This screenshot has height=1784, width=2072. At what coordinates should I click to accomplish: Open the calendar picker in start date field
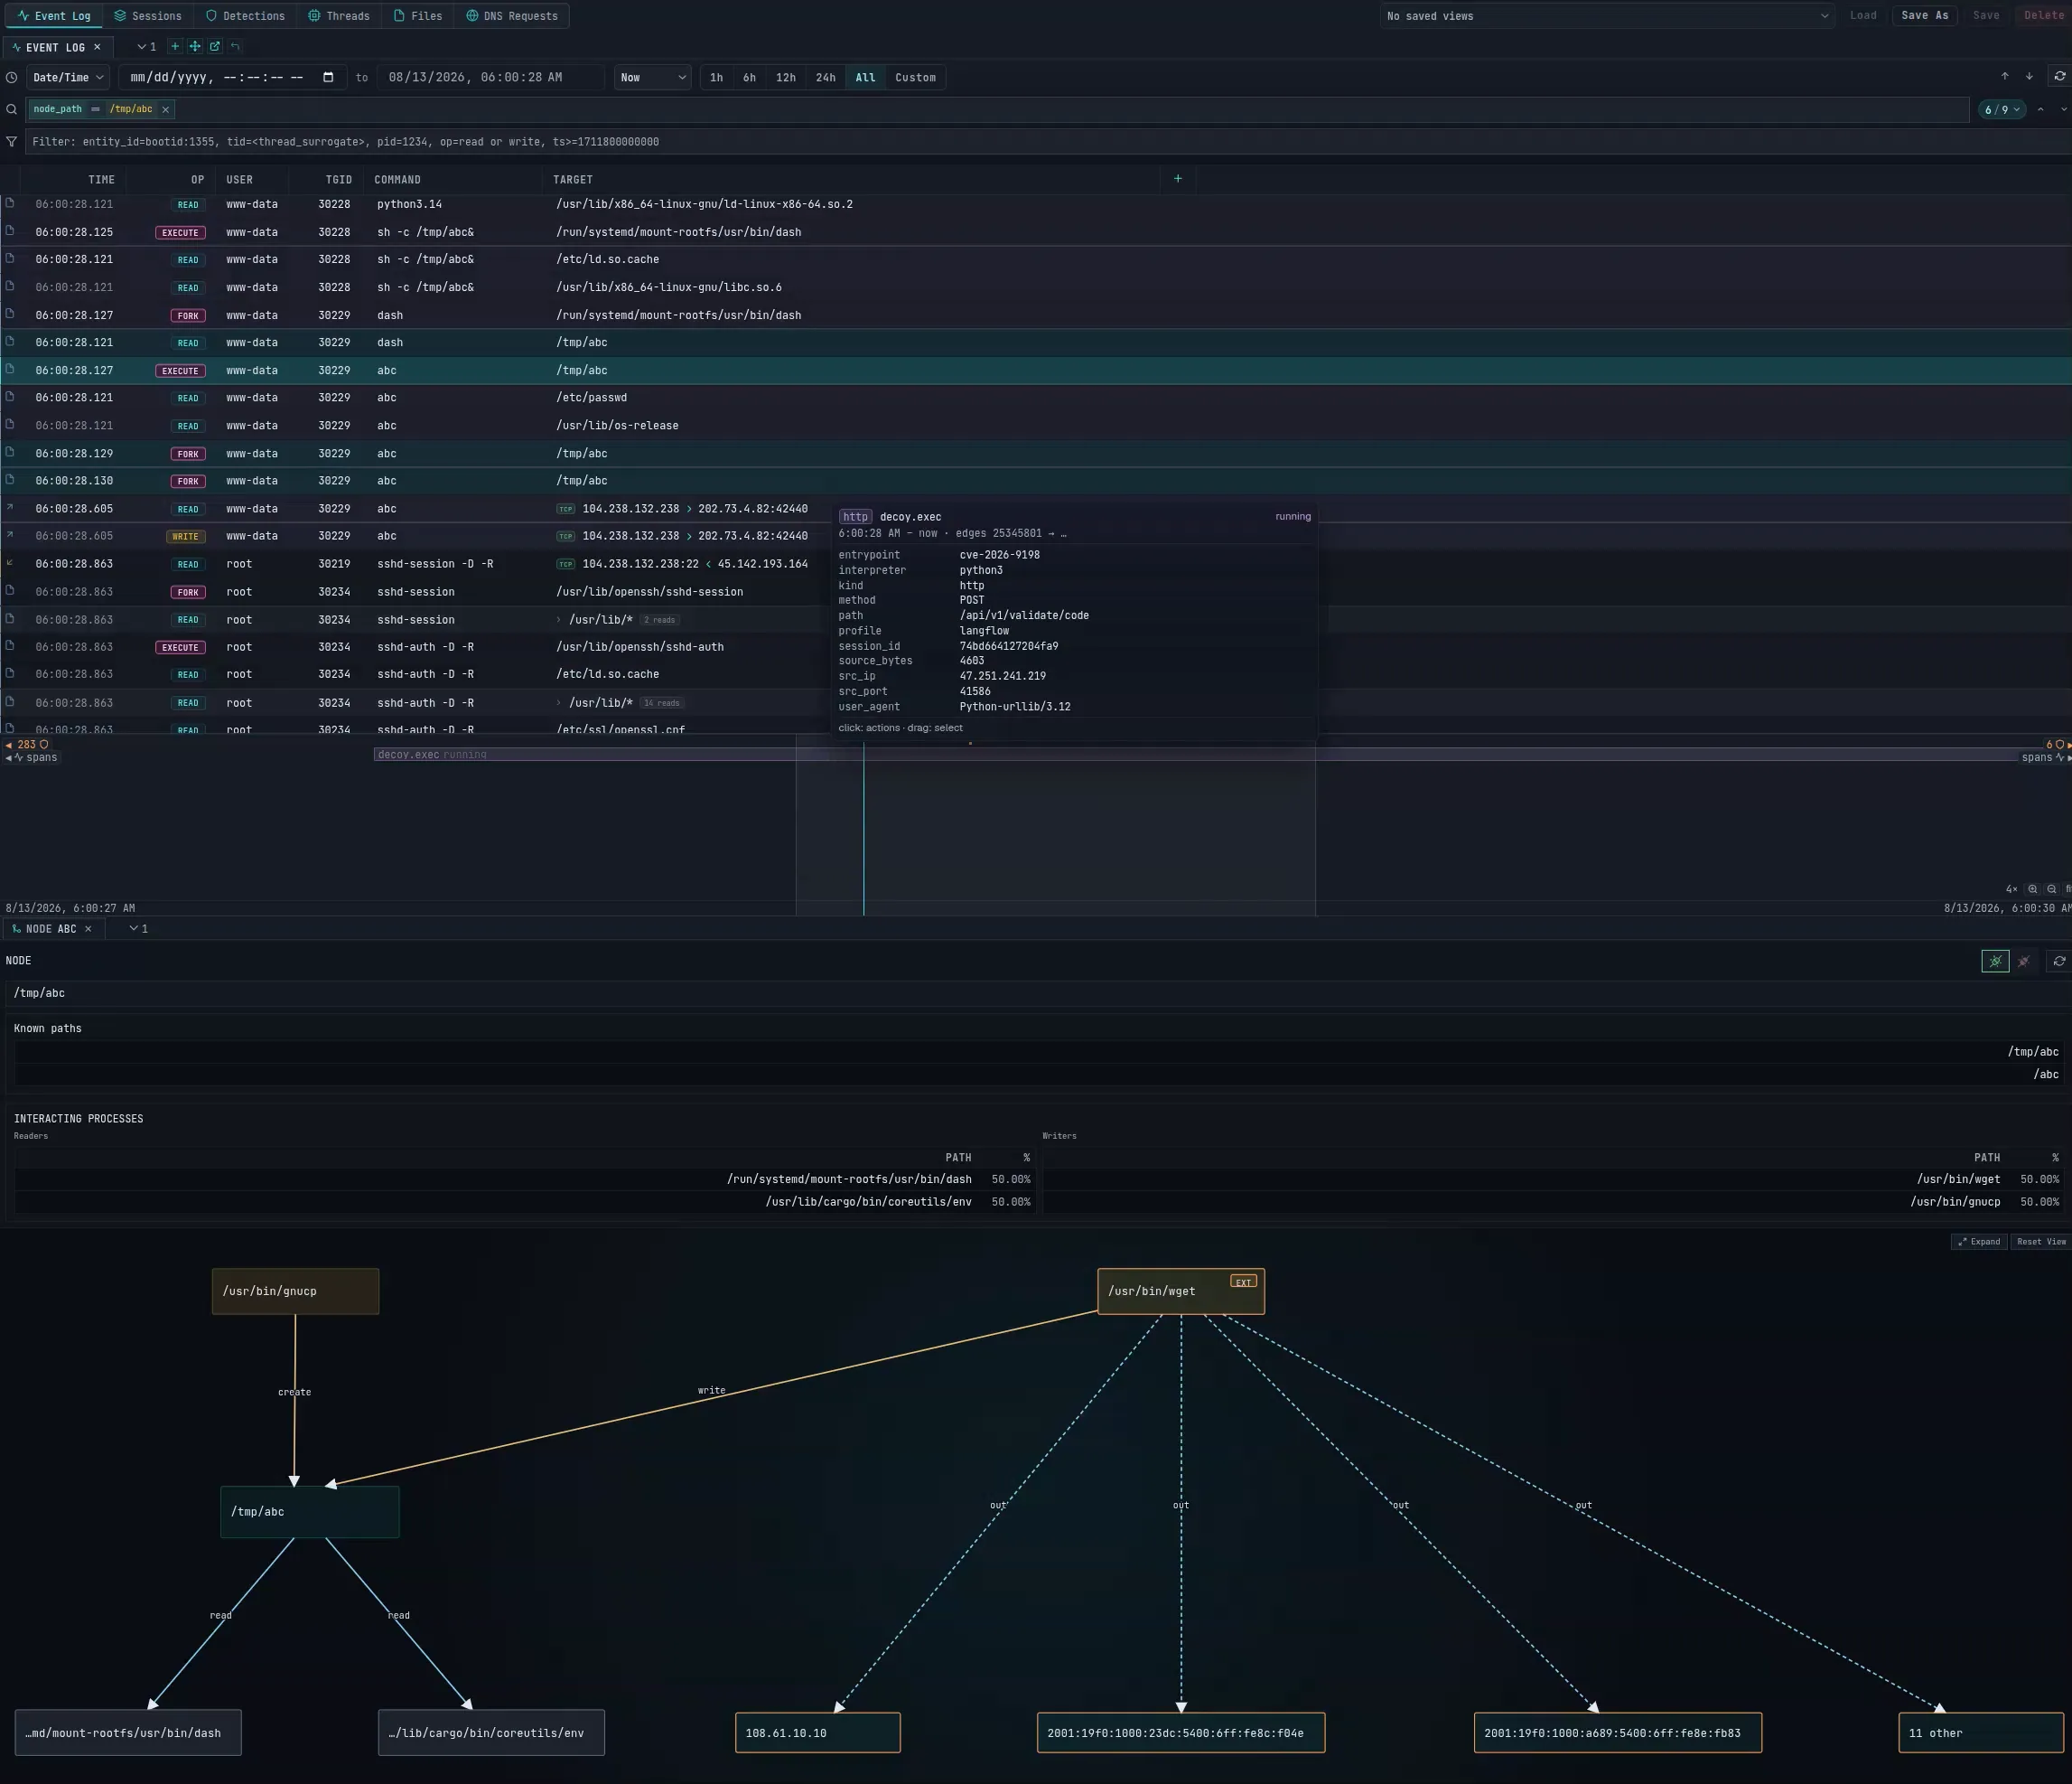coord(328,77)
